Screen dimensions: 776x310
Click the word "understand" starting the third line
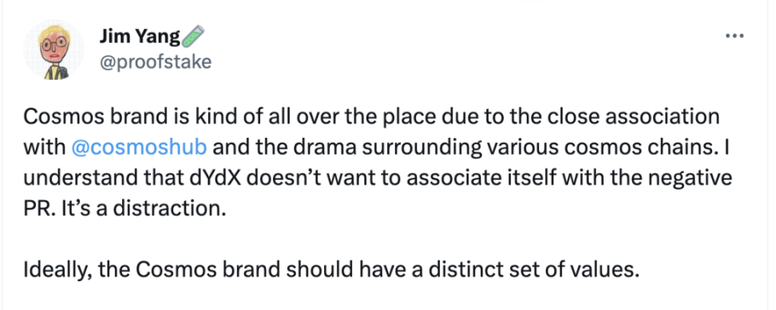(x=73, y=179)
